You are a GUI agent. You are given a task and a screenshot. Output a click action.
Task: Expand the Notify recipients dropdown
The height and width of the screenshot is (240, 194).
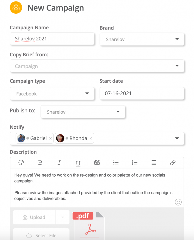(177, 138)
